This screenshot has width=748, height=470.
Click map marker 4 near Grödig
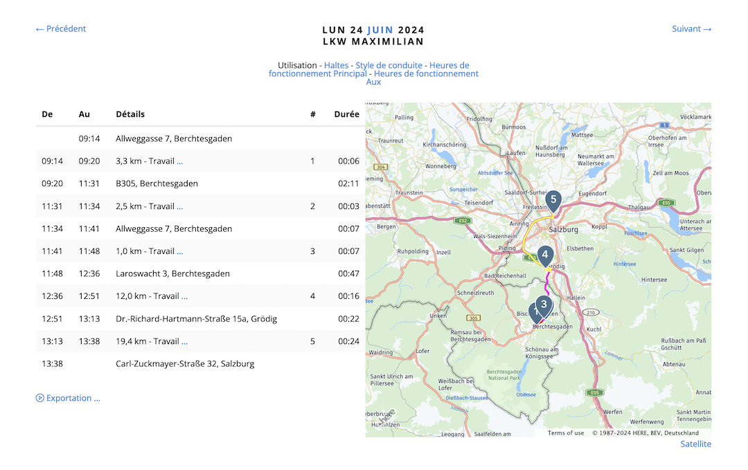point(545,255)
